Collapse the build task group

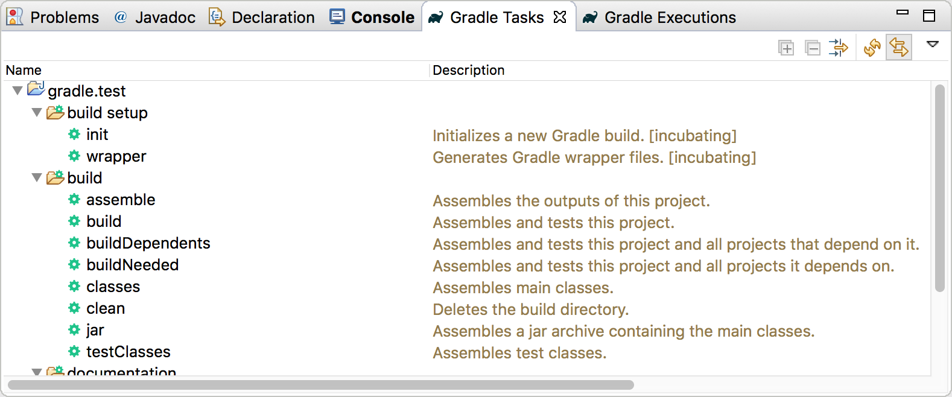coord(36,177)
